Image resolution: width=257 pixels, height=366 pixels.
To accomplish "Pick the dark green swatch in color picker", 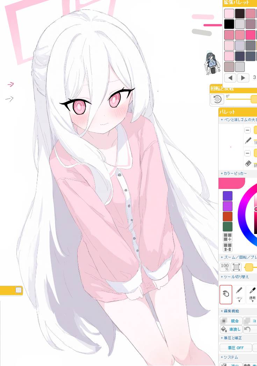I will click(228, 227).
